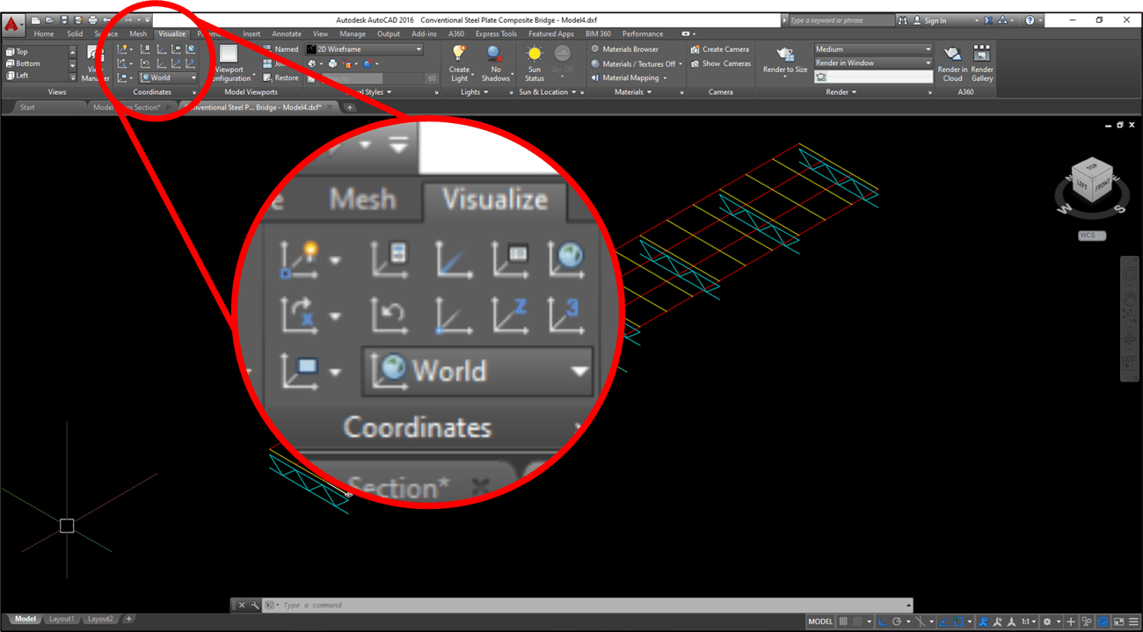Image resolution: width=1143 pixels, height=632 pixels.
Task: Switch to the Mesh ribbon tab
Action: (137, 33)
